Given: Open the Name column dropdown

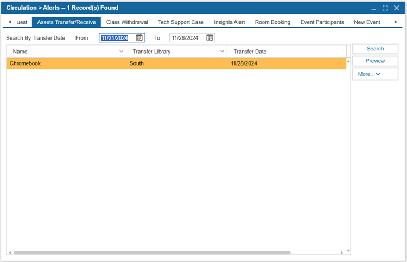Looking at the screenshot, I should point(121,52).
